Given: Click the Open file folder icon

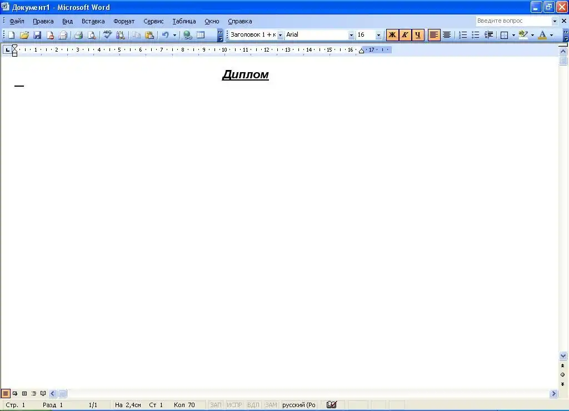Looking at the screenshot, I should (x=24, y=35).
